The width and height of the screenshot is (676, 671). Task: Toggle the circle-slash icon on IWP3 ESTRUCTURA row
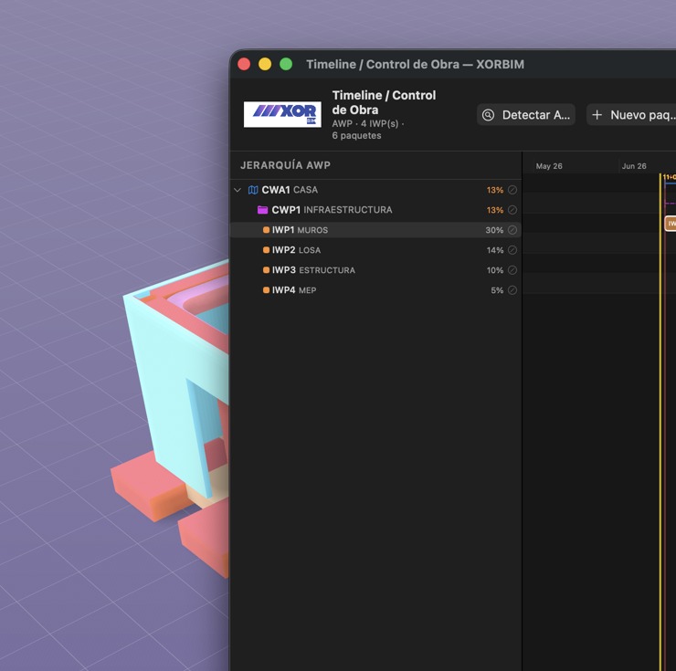pos(512,270)
